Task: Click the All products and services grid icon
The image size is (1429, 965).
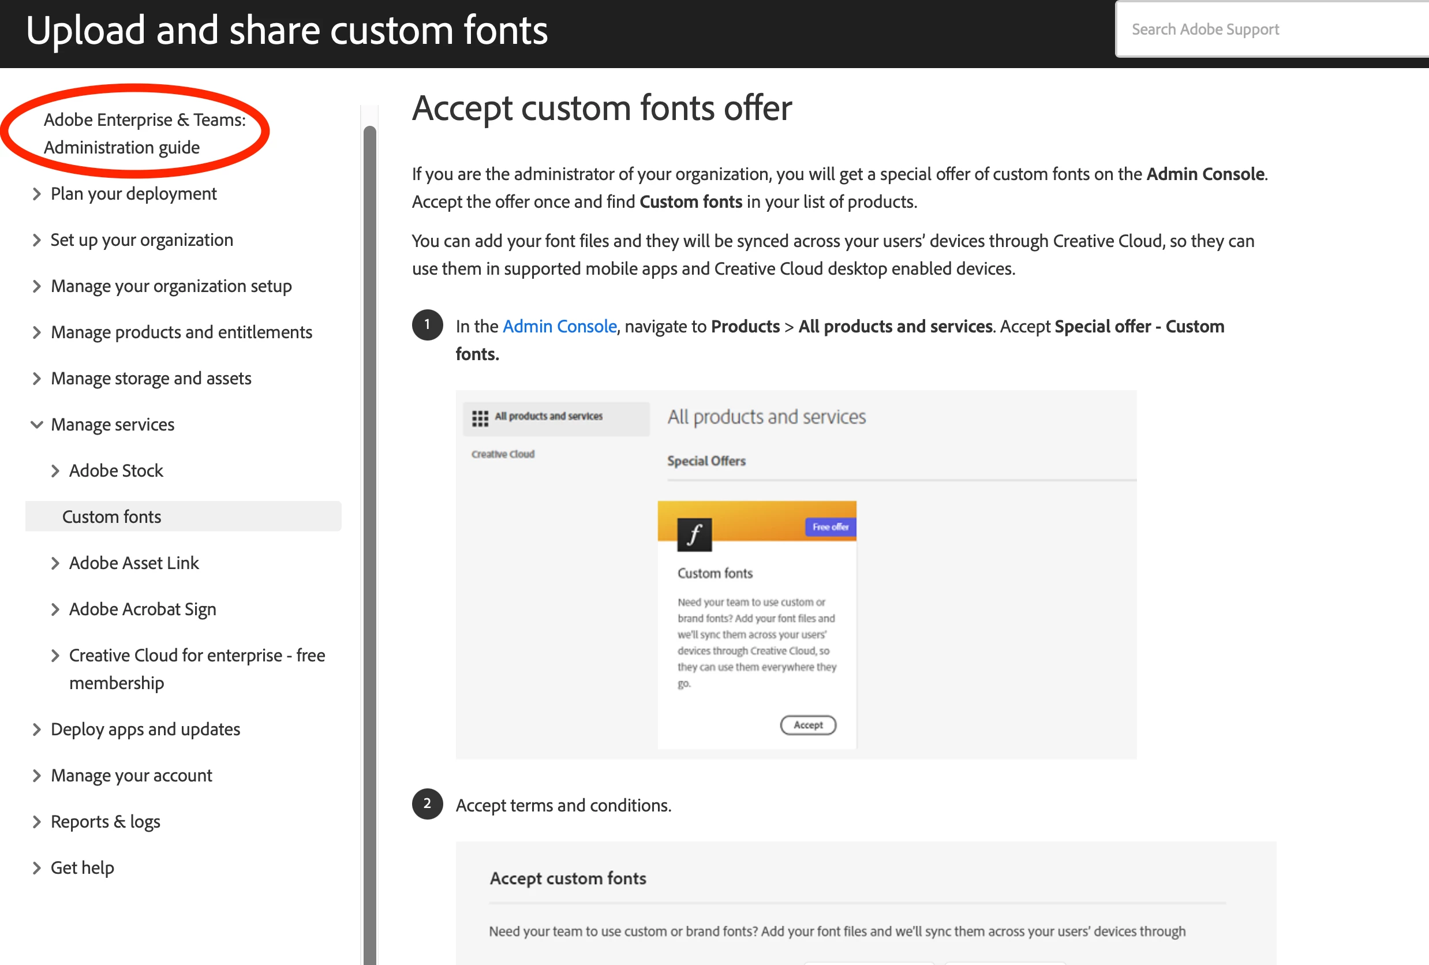Action: coord(480,418)
